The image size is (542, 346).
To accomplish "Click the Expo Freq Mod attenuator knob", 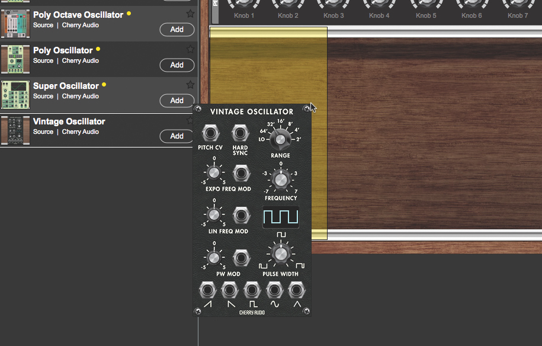I will 214,173.
